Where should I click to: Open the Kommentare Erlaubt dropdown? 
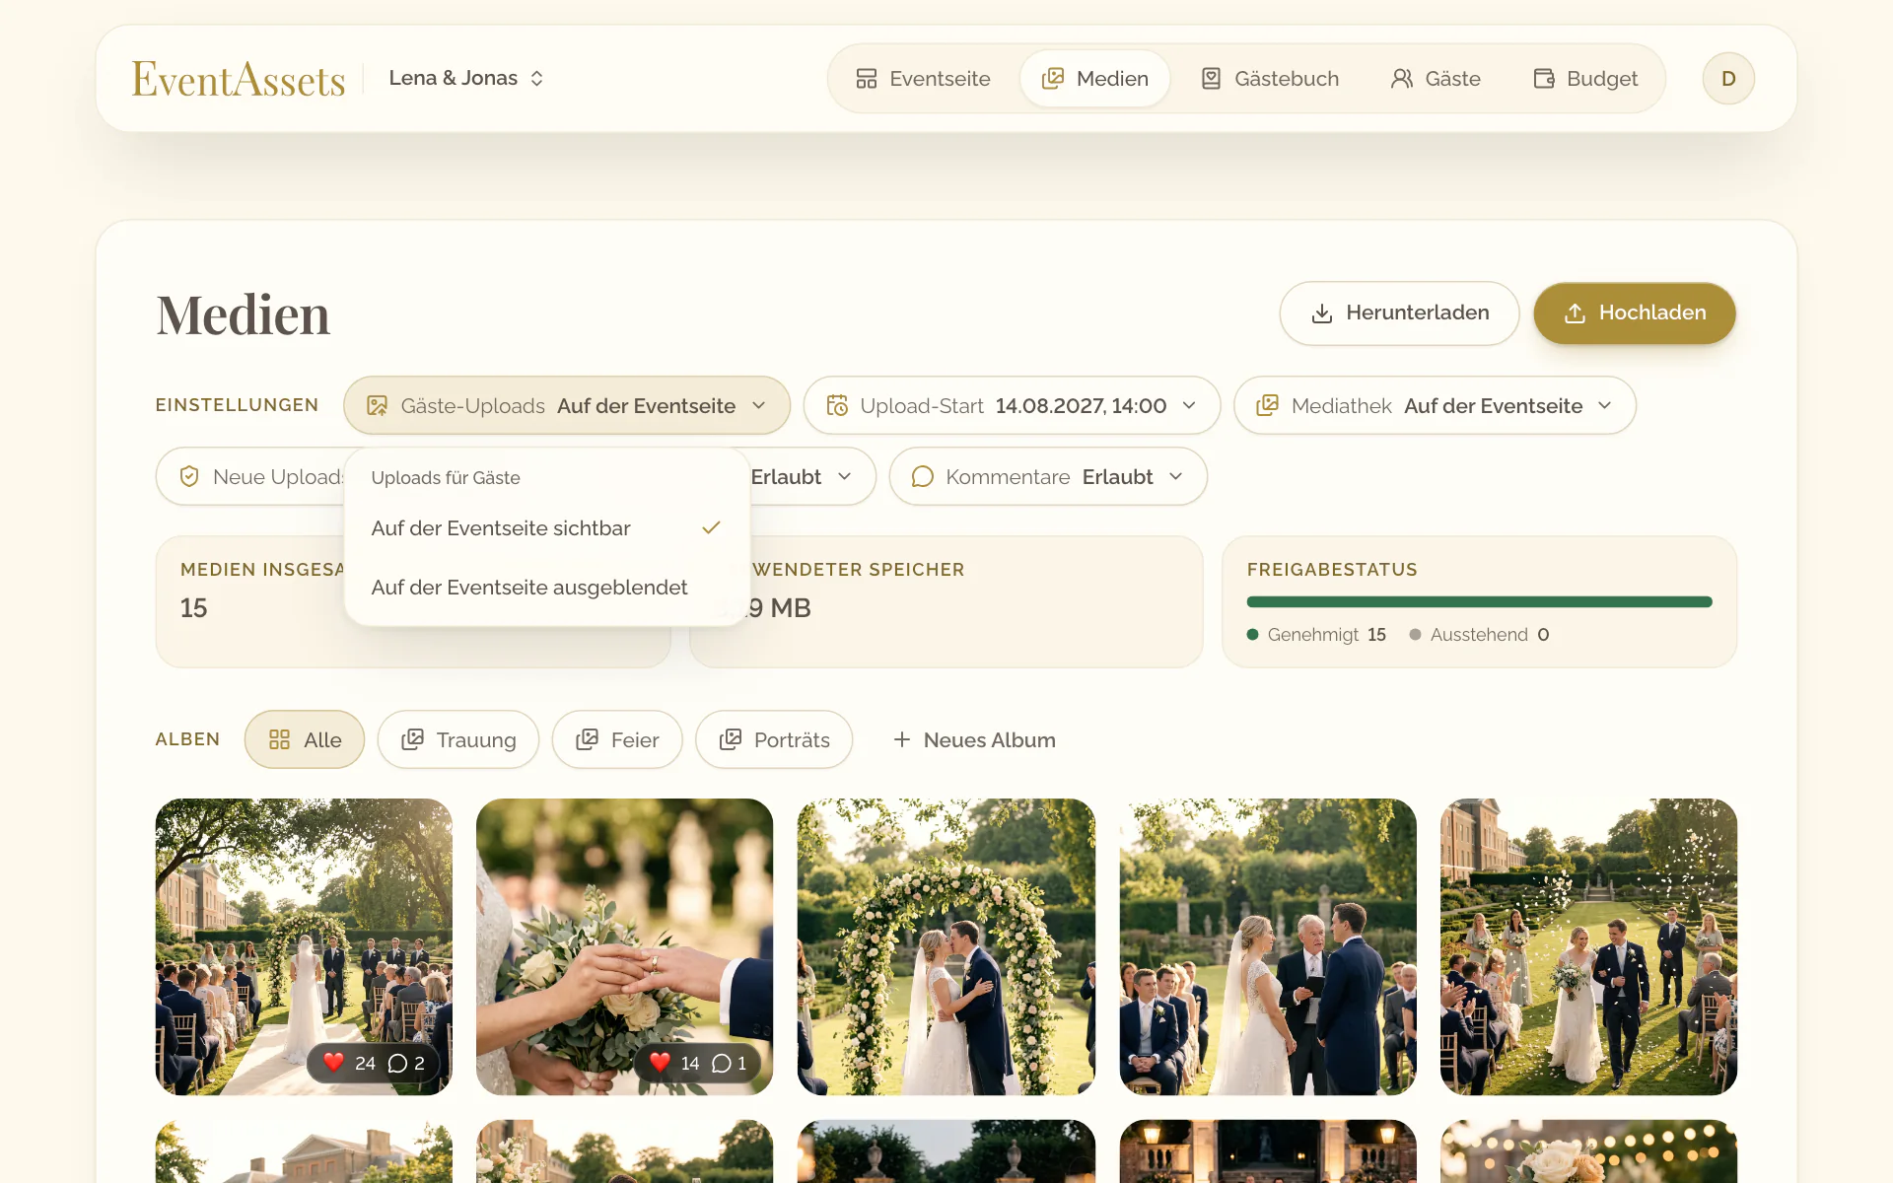[x=1048, y=477]
